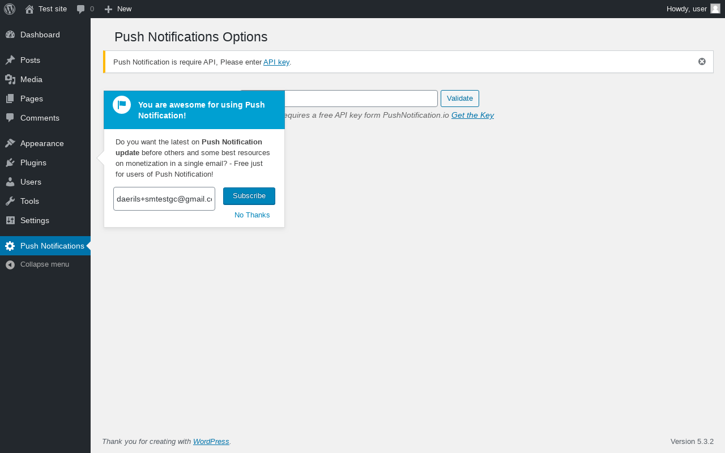Click the Collapse menu label

tap(45, 264)
